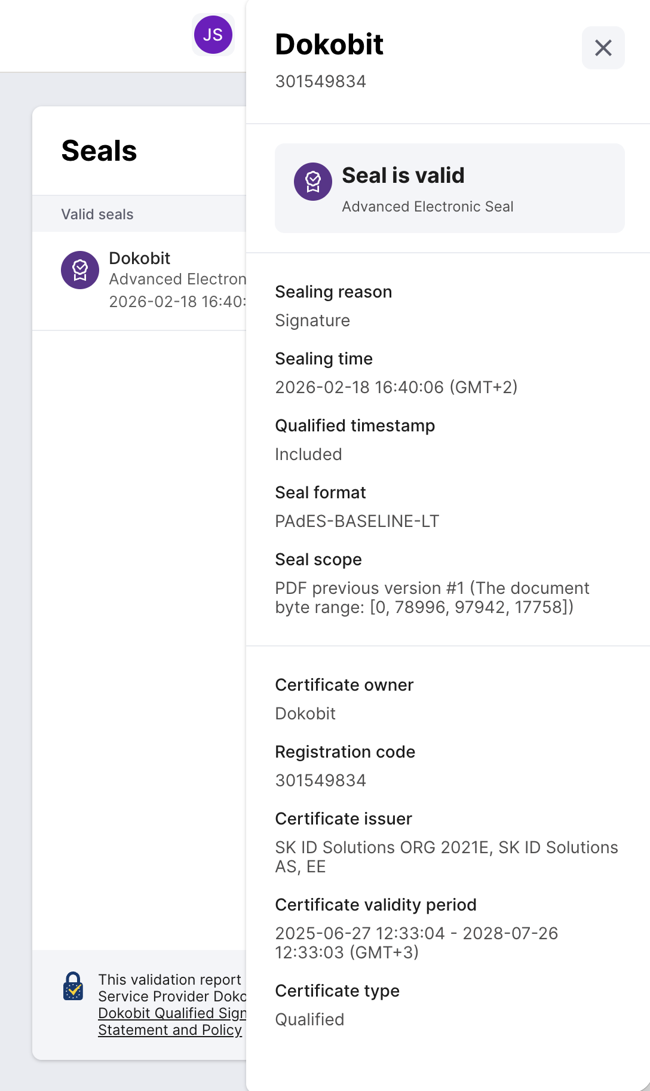Click the seal badge icon in Seal is valid banner
Image resolution: width=650 pixels, height=1091 pixels.
(x=313, y=182)
